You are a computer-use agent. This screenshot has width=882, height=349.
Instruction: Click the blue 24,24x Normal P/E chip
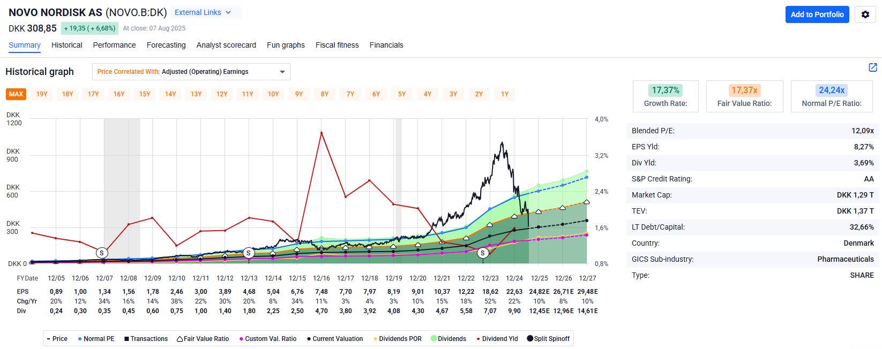[832, 90]
